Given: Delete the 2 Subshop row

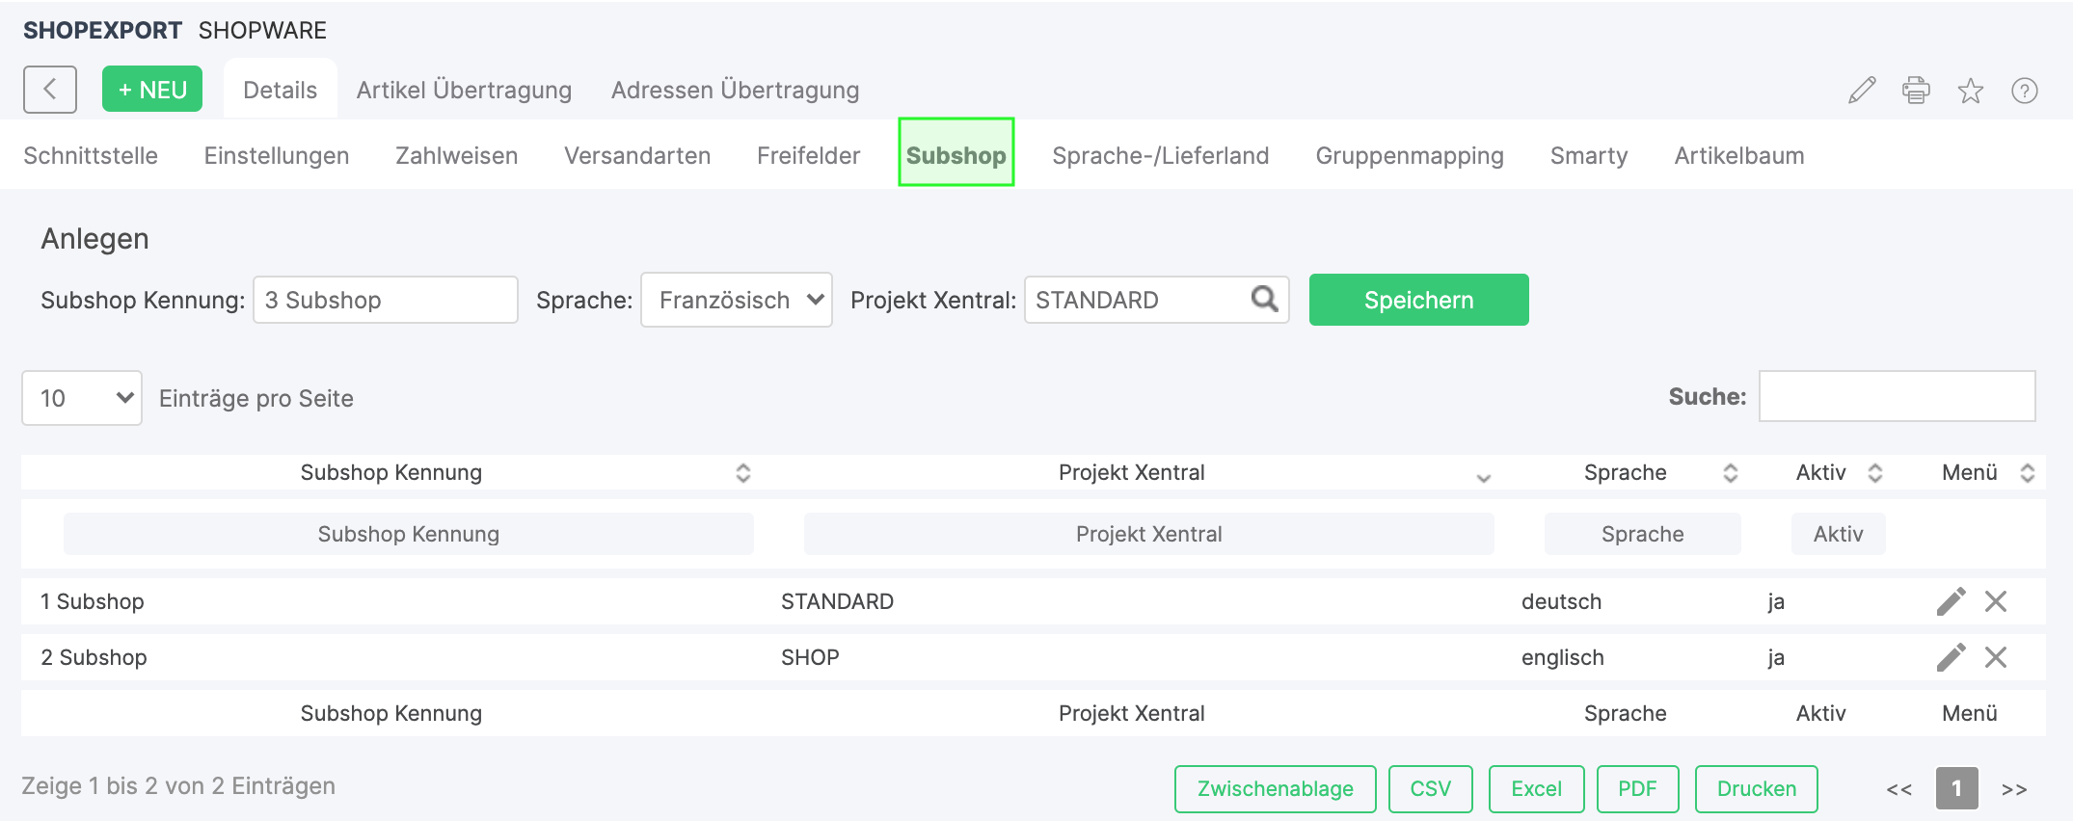Looking at the screenshot, I should pos(1996,657).
